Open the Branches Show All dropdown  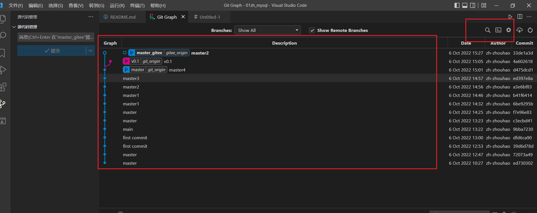268,30
